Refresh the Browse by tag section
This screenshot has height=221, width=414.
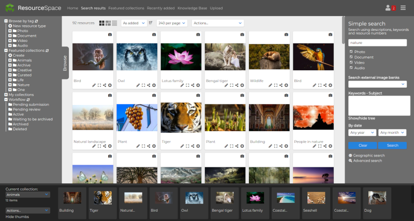click(x=36, y=21)
